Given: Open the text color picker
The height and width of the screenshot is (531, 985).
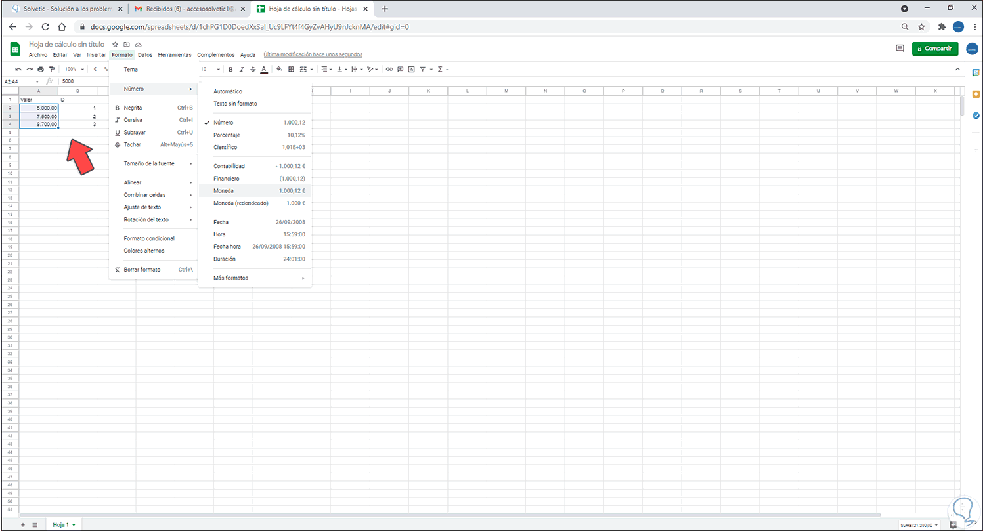Looking at the screenshot, I should (264, 68).
